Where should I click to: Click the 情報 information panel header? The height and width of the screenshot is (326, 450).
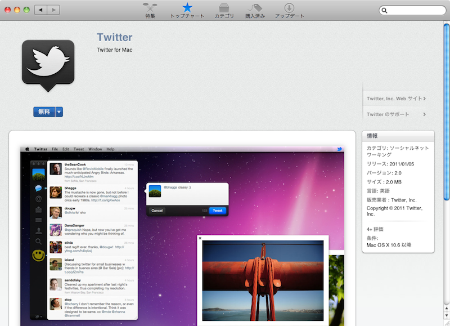point(398,136)
